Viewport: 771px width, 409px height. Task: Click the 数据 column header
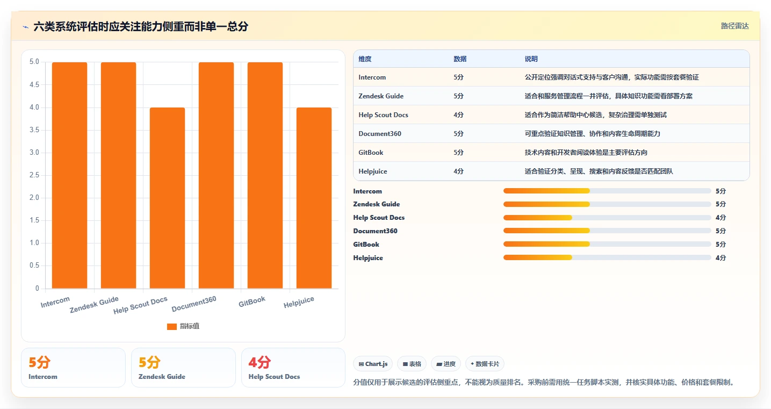(460, 59)
